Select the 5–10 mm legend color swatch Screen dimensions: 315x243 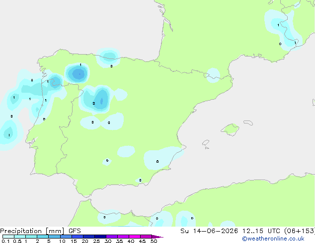point(54,237)
